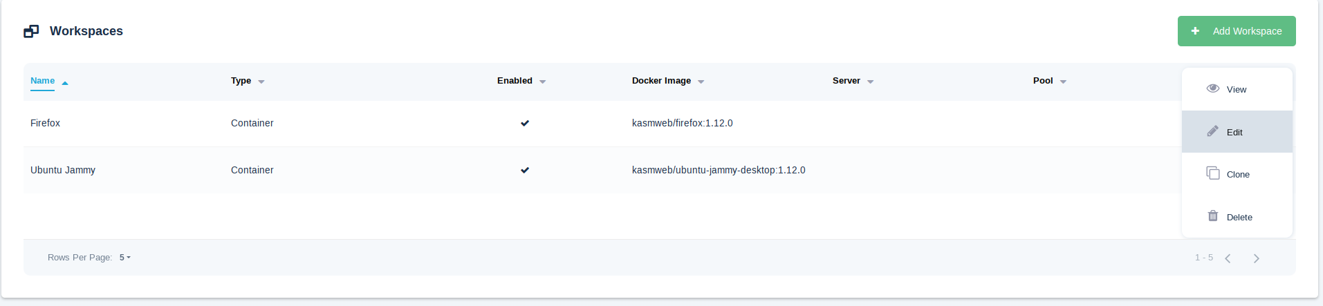Image resolution: width=1323 pixels, height=306 pixels.
Task: Sort by Type column arrow
Action: click(261, 82)
